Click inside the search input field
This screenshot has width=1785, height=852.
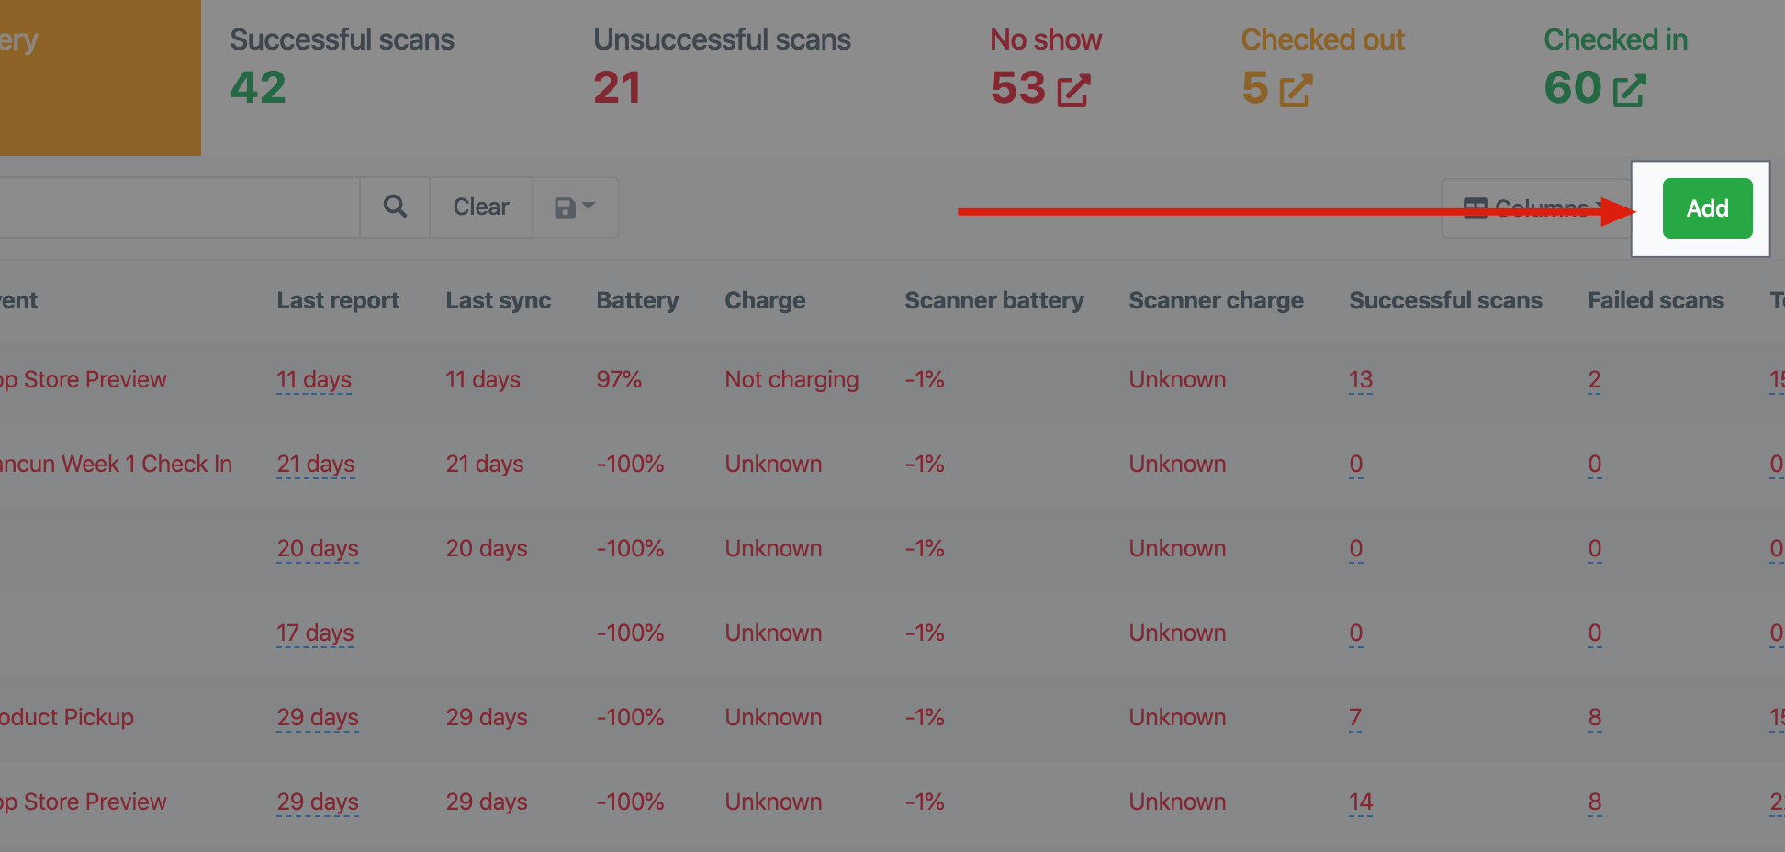[179, 207]
